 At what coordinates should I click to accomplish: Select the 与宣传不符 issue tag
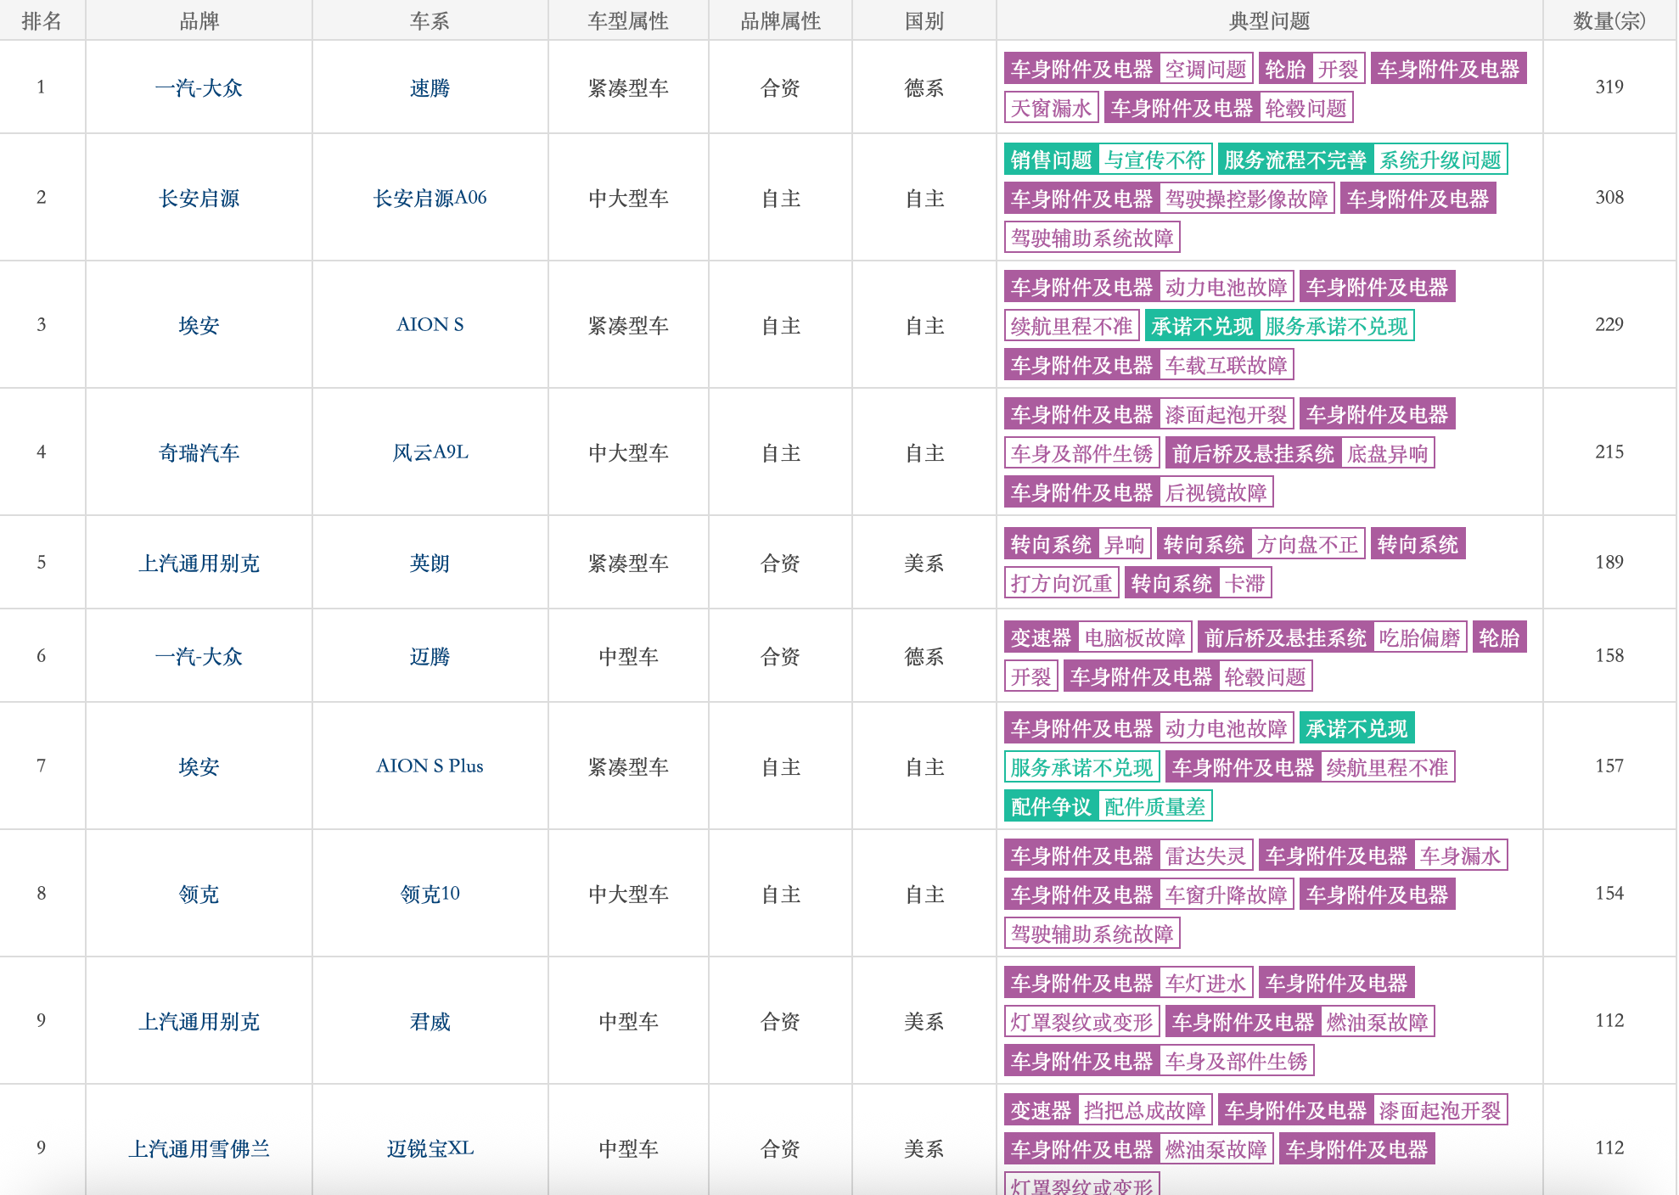[1154, 160]
